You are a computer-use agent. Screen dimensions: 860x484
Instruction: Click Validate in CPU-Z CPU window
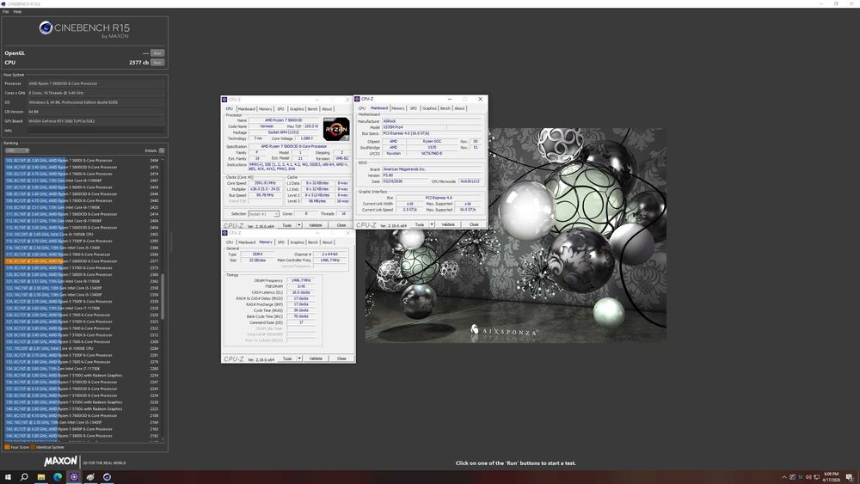click(316, 225)
